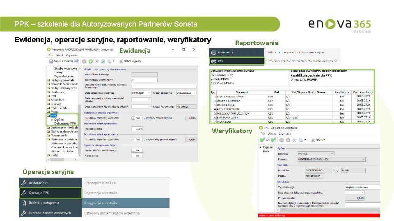
Task: Click the wrench icon beside Operacje PPK
Action: [x=24, y=193]
